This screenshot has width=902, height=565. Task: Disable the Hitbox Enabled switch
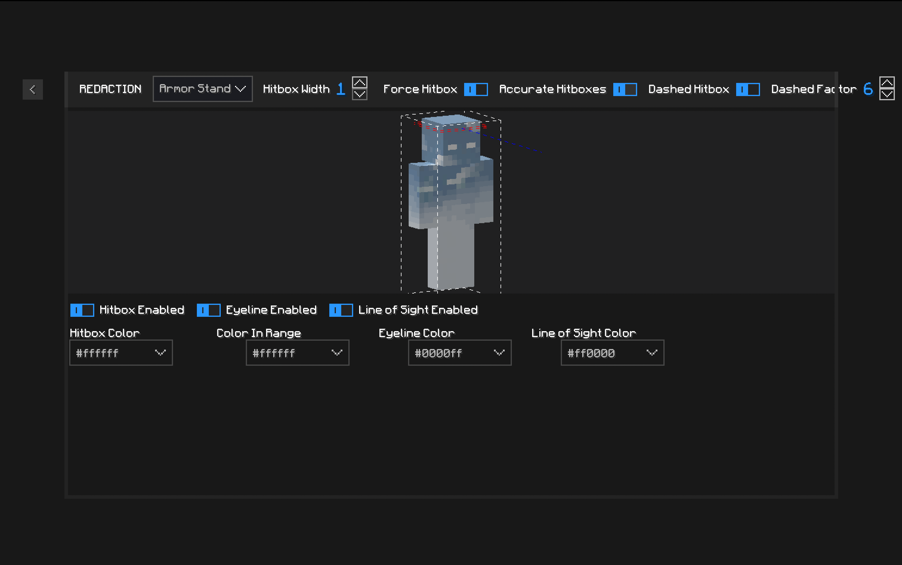coord(82,310)
